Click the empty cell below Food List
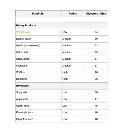This screenshot has width=121, height=128. coord(38,19)
